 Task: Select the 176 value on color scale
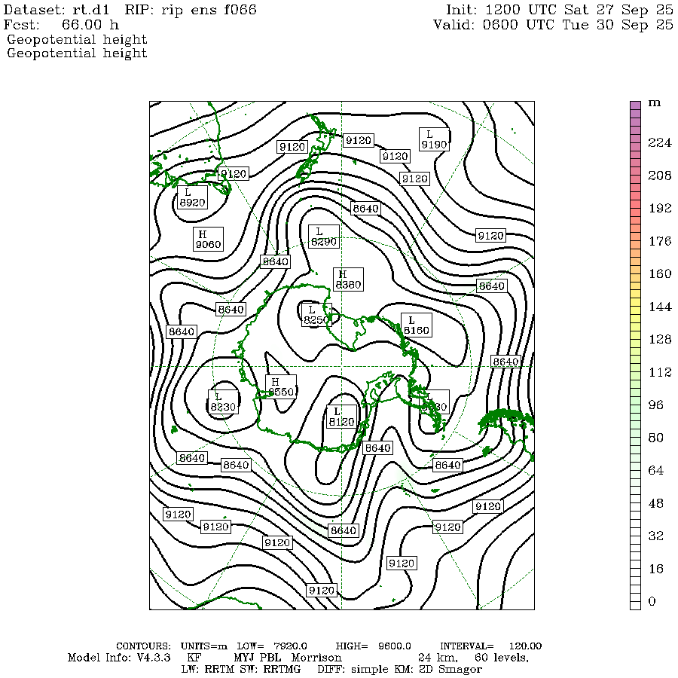coord(659,241)
